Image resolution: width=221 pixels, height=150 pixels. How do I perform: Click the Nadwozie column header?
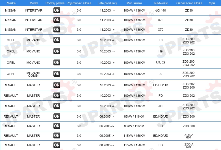(x=161, y=3)
